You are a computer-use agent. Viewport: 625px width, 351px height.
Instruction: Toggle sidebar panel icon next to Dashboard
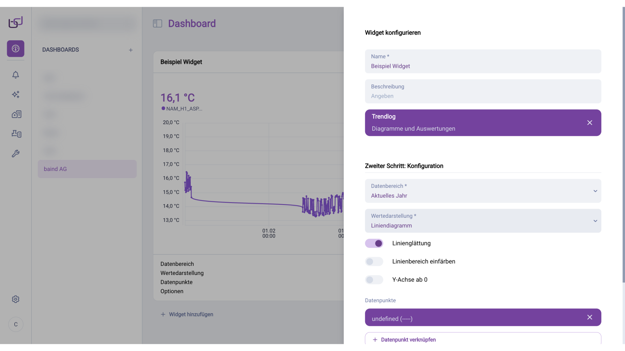click(x=158, y=23)
